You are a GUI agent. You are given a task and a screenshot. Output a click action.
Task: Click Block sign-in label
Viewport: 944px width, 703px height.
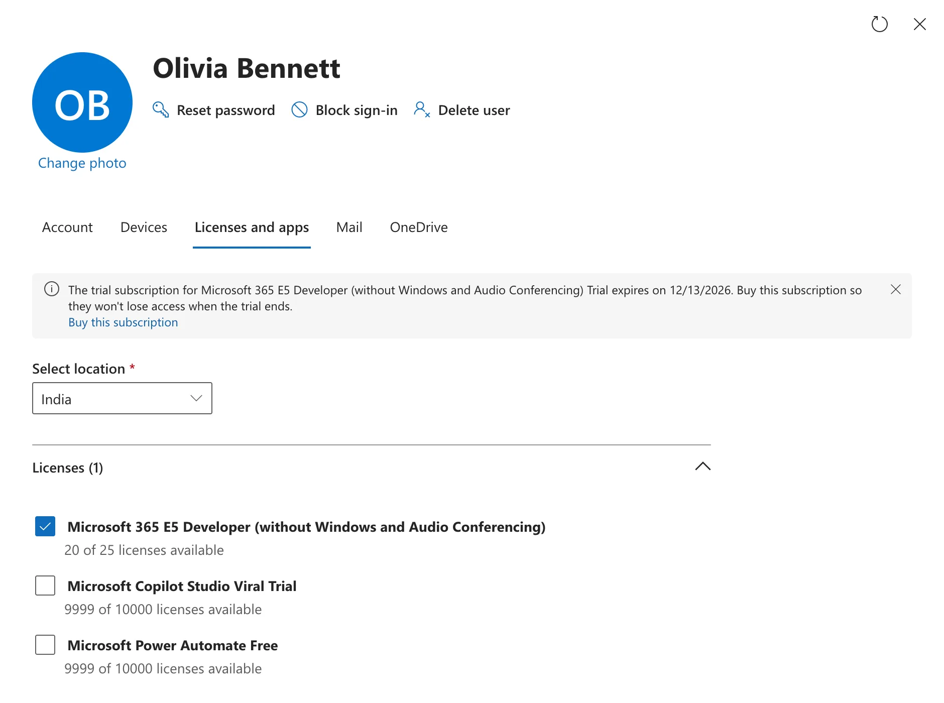pyautogui.click(x=357, y=110)
